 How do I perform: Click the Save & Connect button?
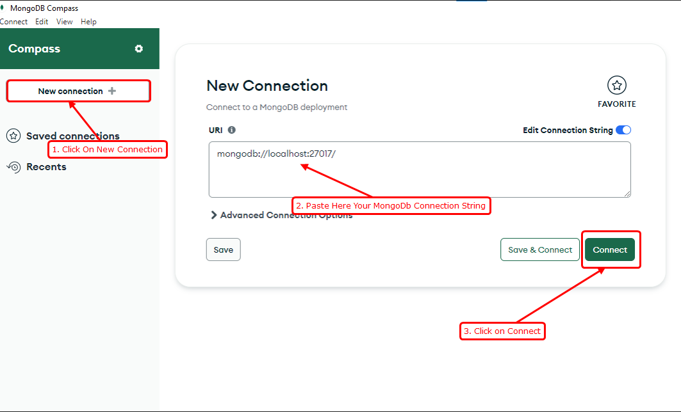539,250
